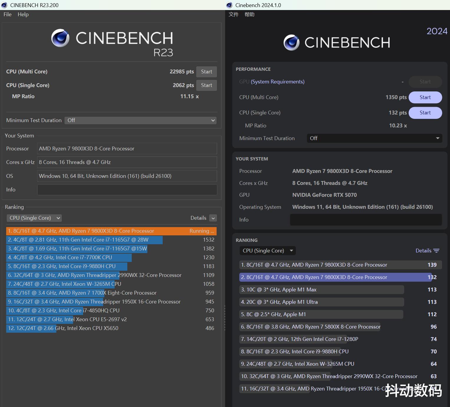
Task: Click the 1350 pts multi core score
Action: [396, 97]
